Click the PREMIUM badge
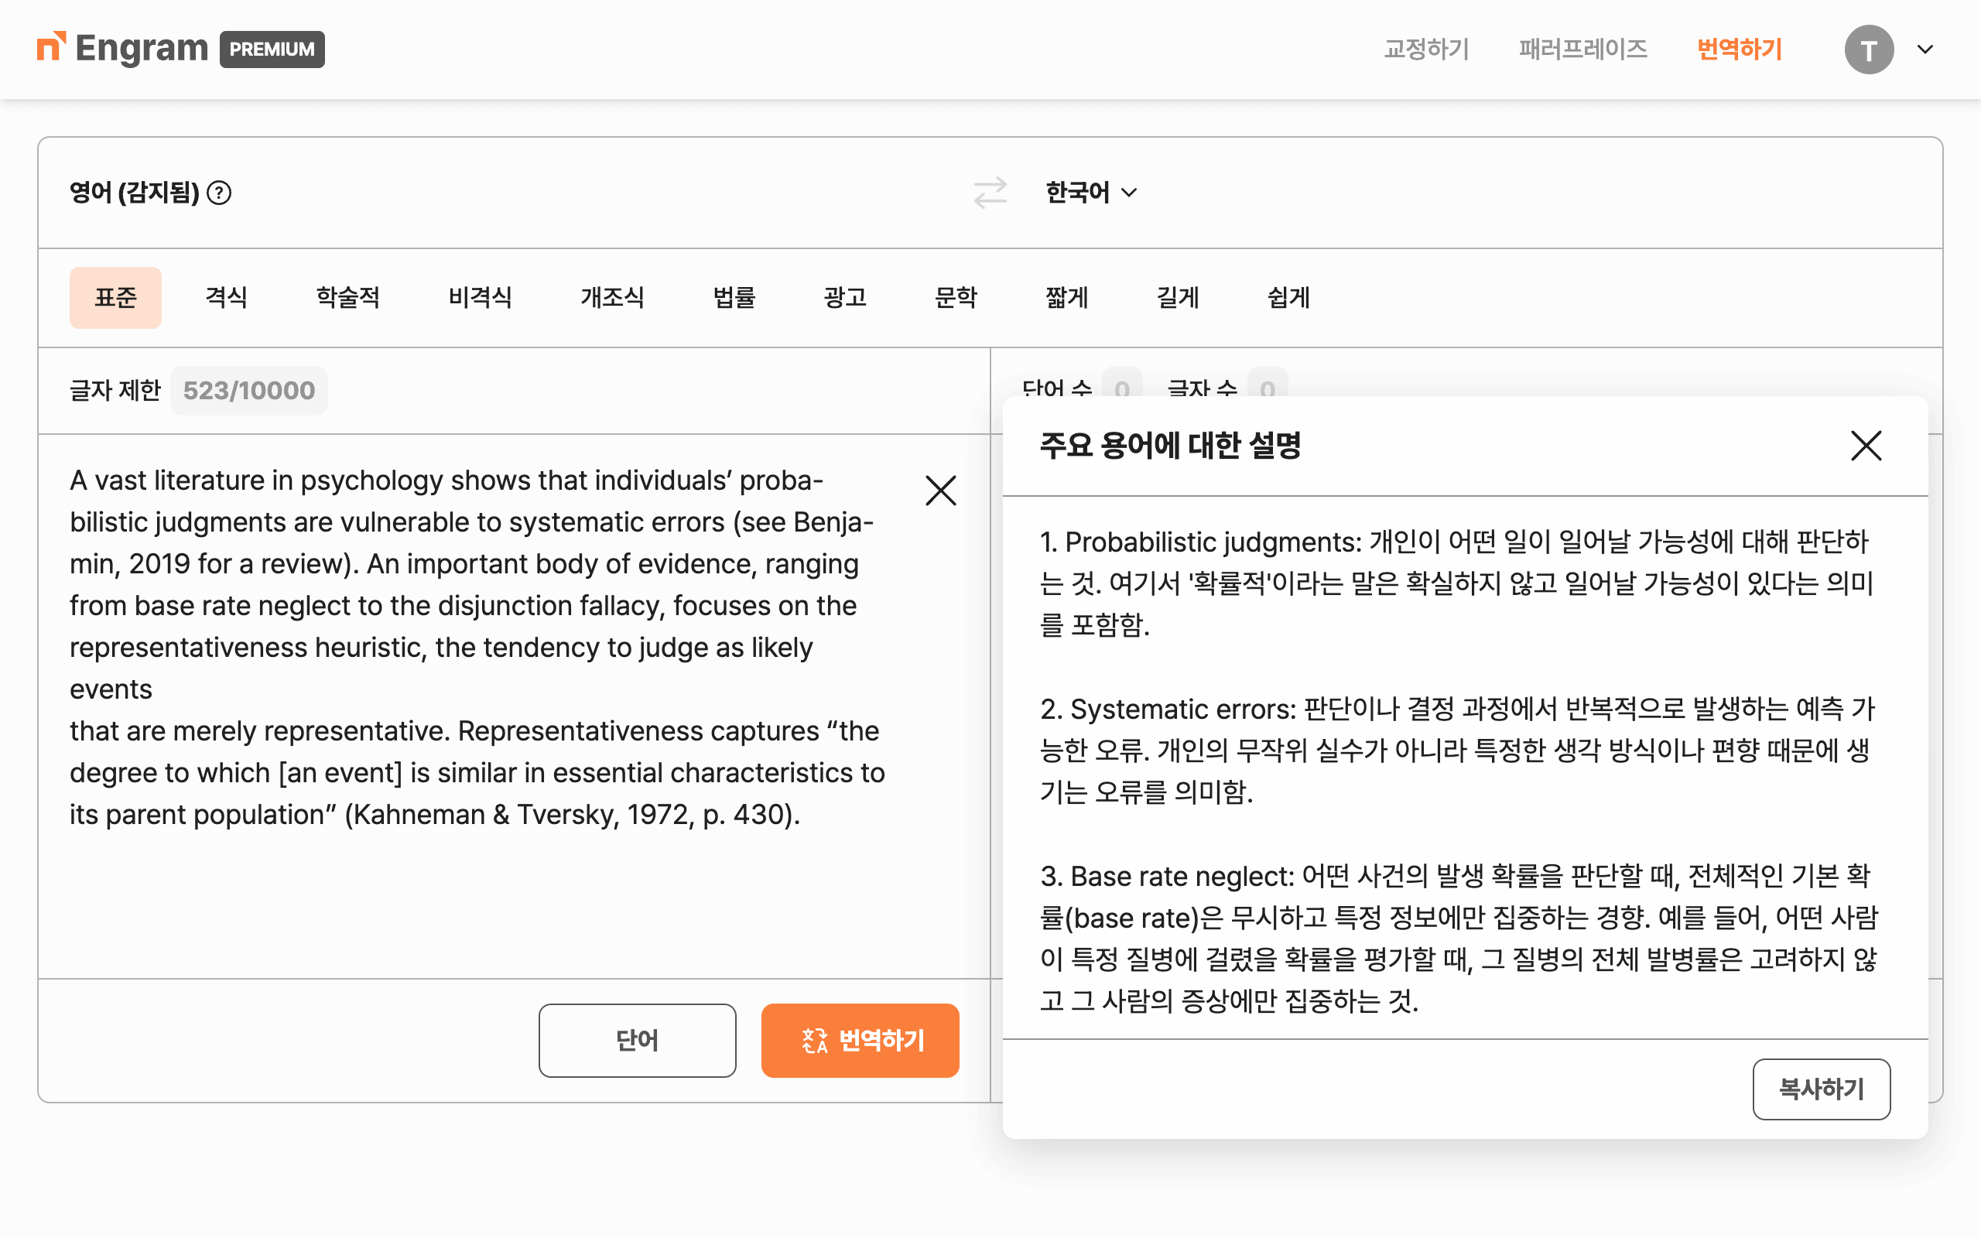The height and width of the screenshot is (1238, 1981). (x=272, y=49)
